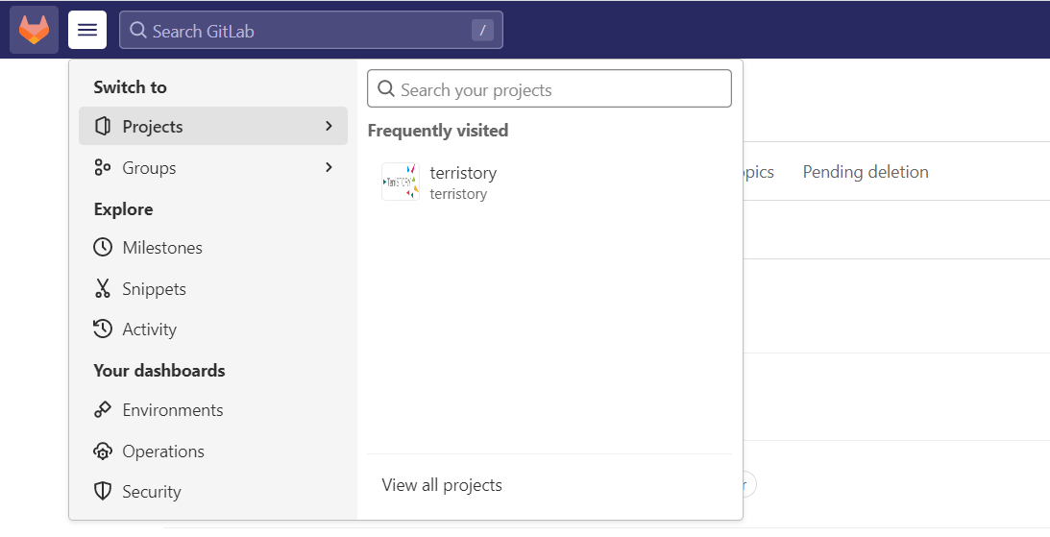This screenshot has width=1050, height=537.
Task: Select Groups in the Switch to menu
Action: pos(213,167)
